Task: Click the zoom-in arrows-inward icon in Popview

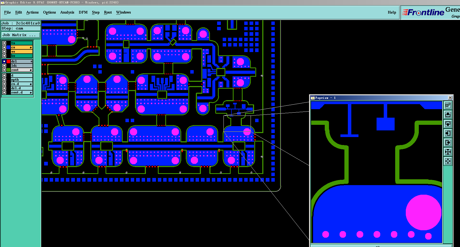Action: coord(448,152)
